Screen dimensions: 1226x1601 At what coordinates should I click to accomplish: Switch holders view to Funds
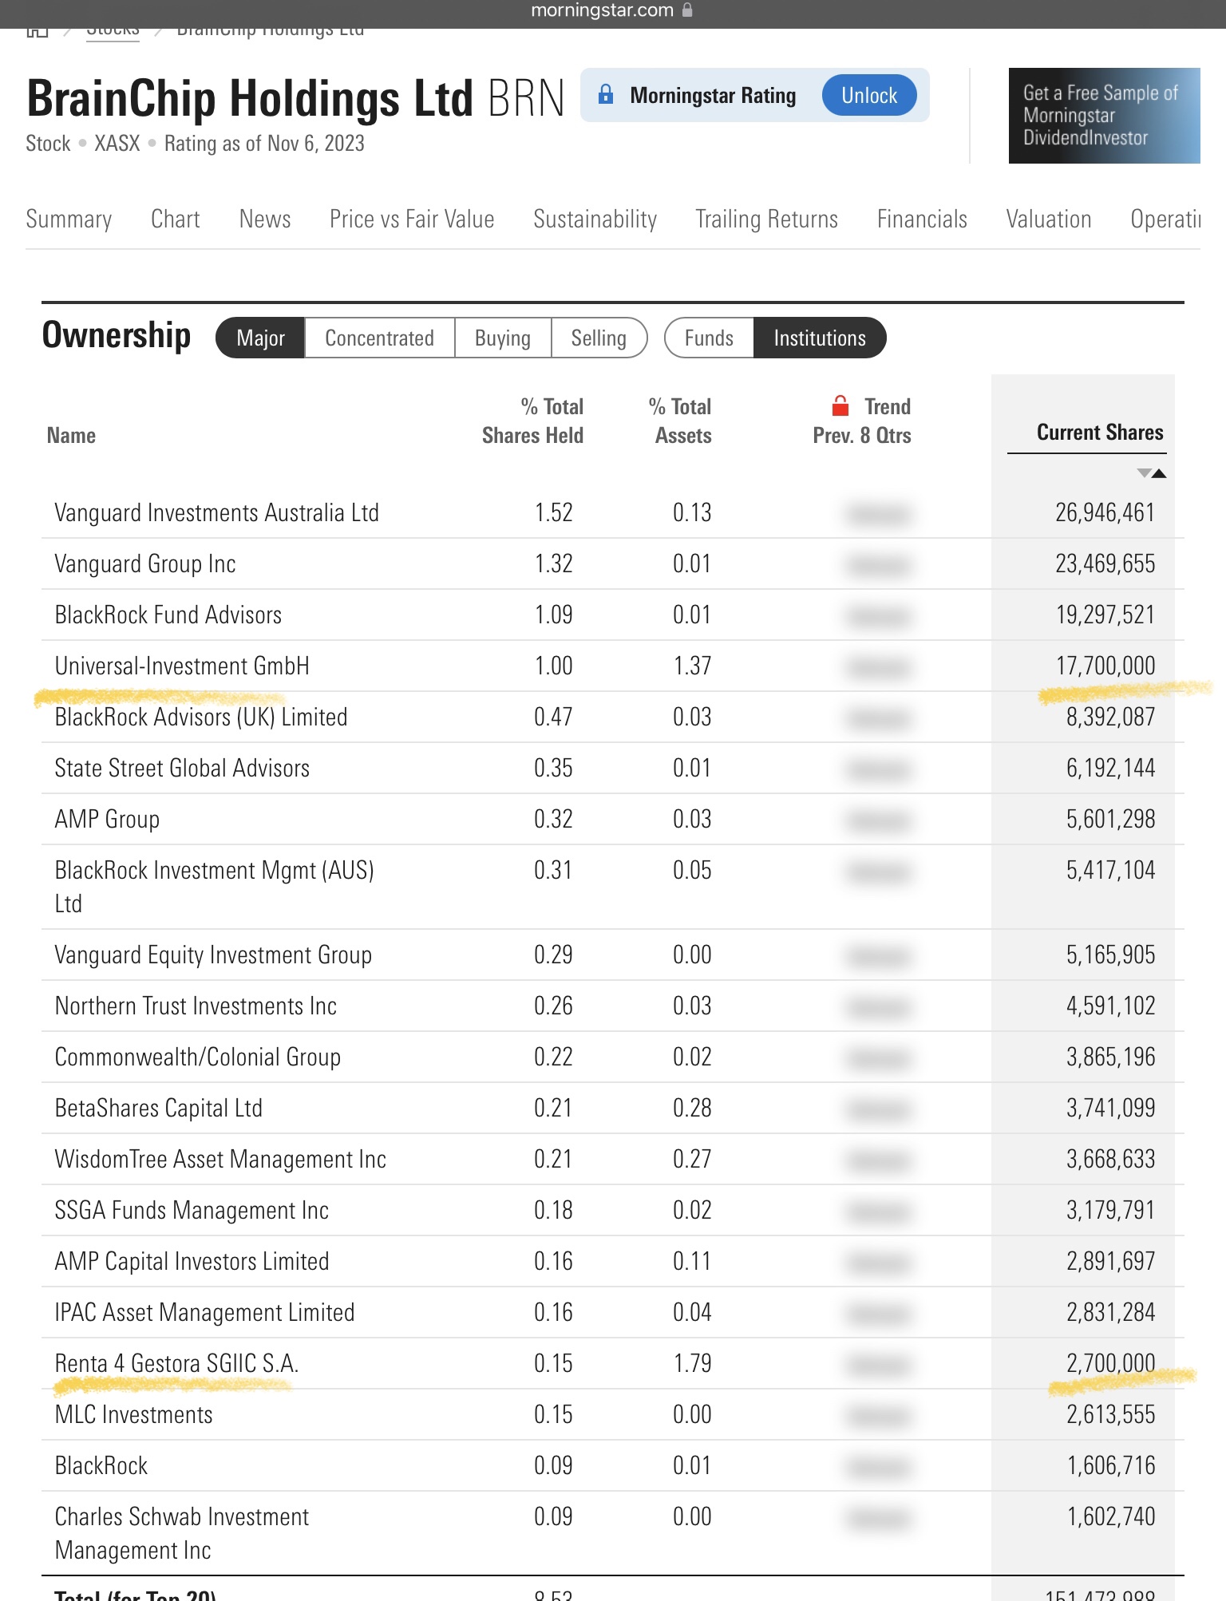[708, 338]
